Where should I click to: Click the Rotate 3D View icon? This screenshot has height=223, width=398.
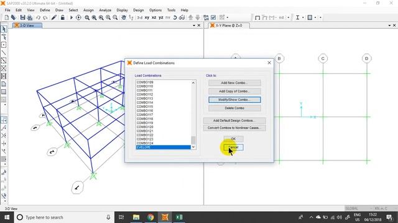(x=175, y=17)
